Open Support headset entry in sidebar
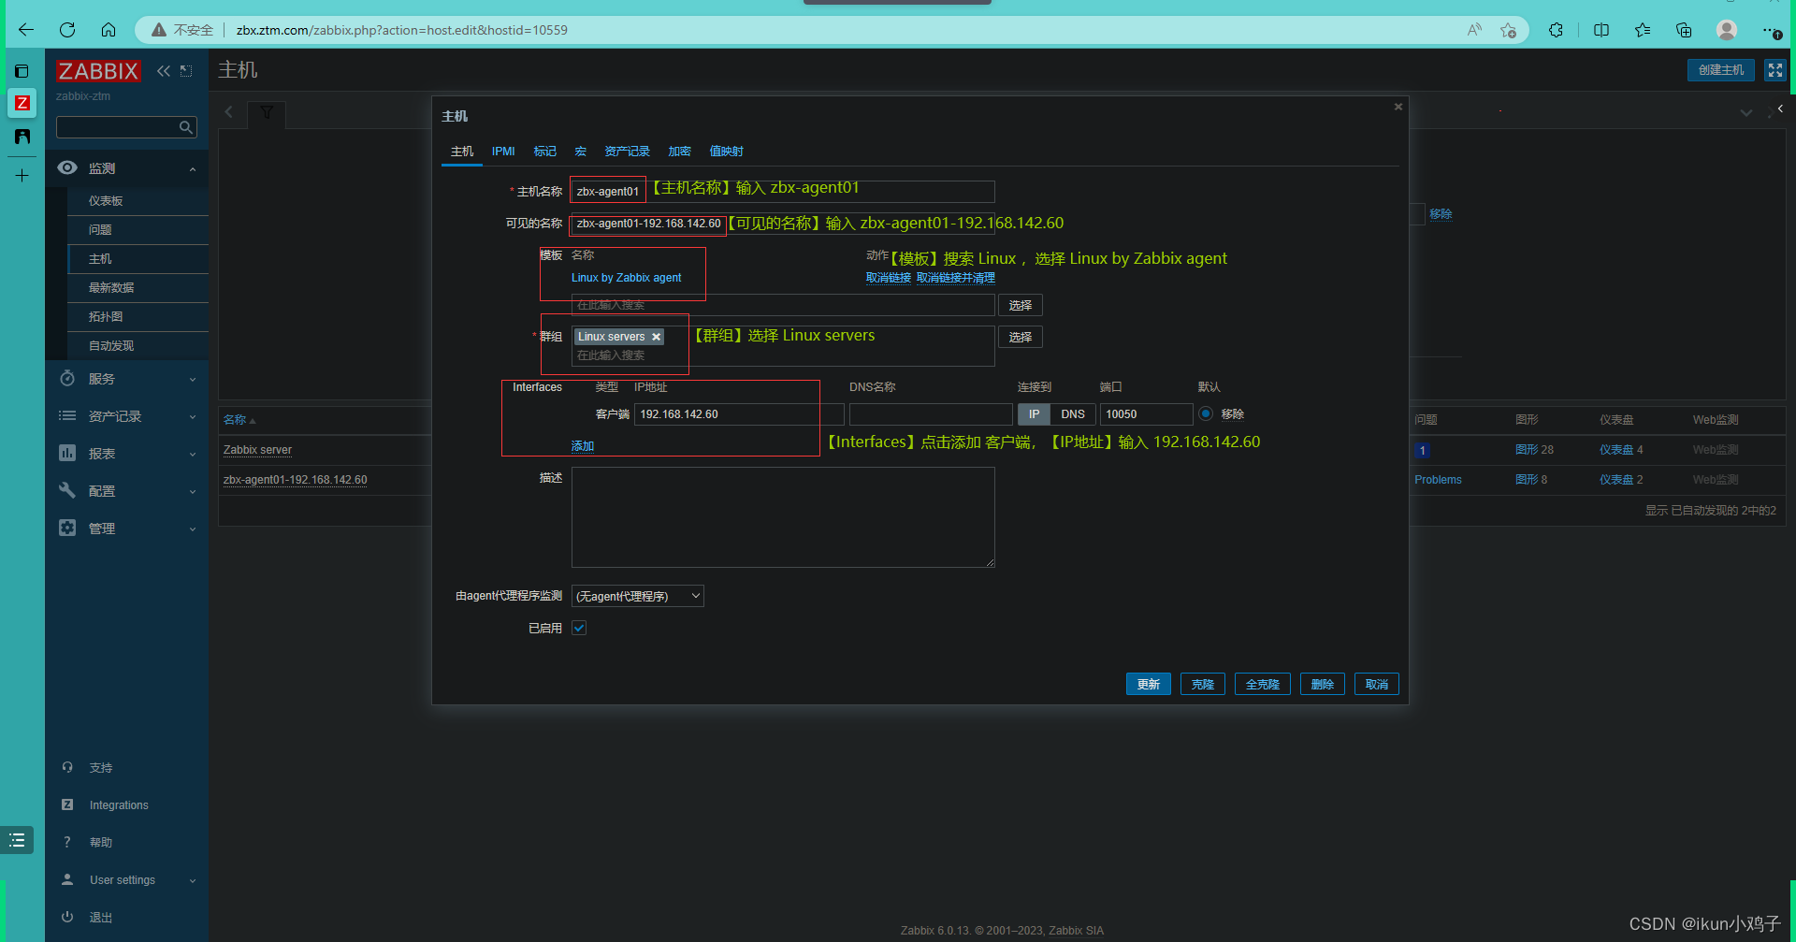The image size is (1796, 942). [101, 768]
